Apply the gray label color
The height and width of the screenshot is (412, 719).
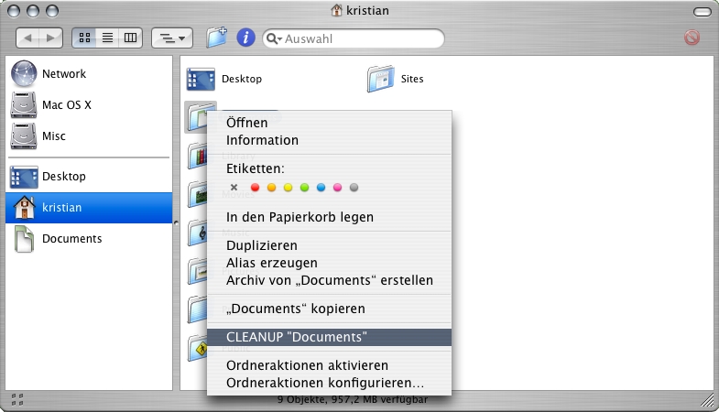click(354, 188)
